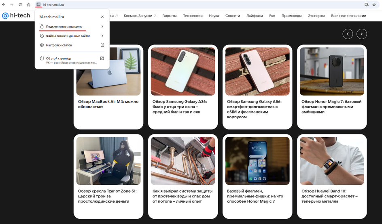Open Подключение защищено details
This screenshot has width=382, height=224.
tap(72, 27)
